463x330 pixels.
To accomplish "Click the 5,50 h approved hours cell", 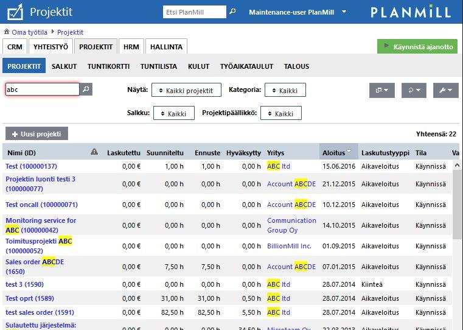I will pyautogui.click(x=251, y=312).
